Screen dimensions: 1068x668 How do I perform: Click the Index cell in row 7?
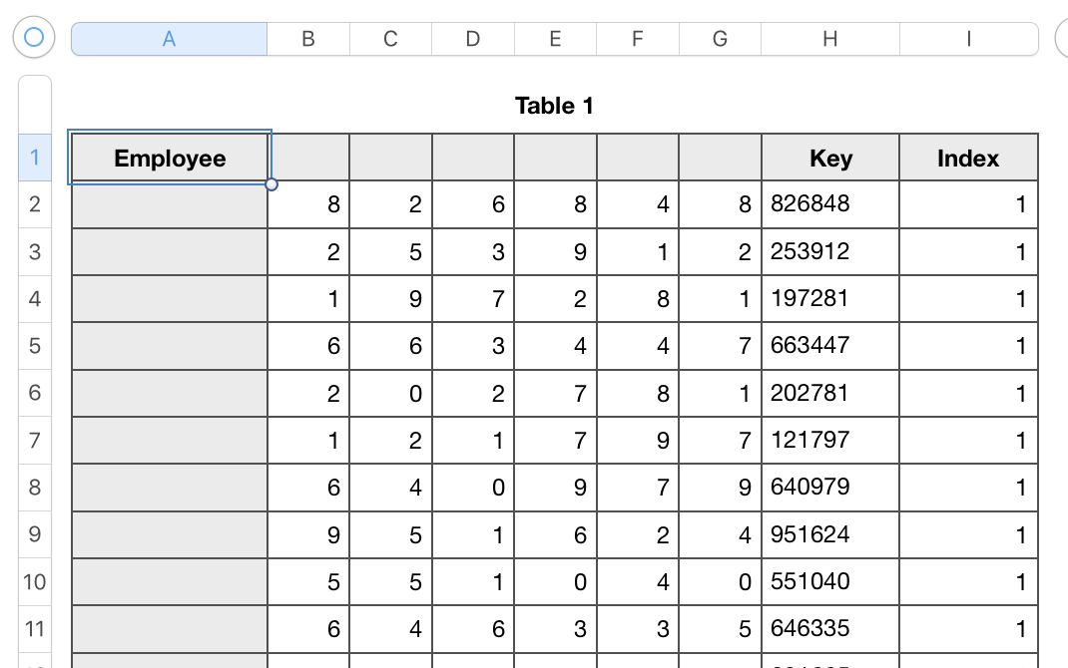[968, 440]
